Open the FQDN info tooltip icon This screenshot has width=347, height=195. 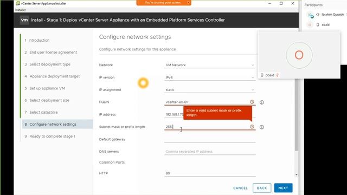point(261,102)
